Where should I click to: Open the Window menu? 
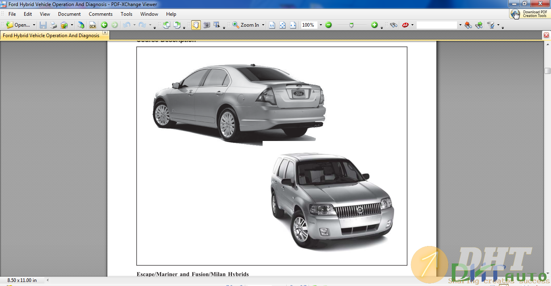point(149,14)
